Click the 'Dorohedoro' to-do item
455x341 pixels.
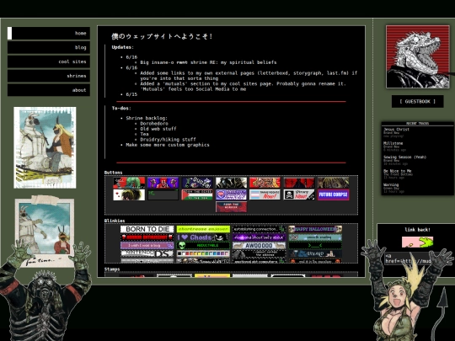(154, 124)
